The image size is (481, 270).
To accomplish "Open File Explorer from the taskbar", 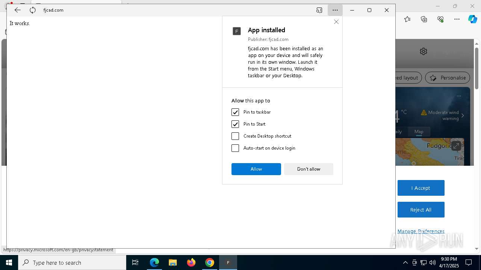I will [172, 262].
